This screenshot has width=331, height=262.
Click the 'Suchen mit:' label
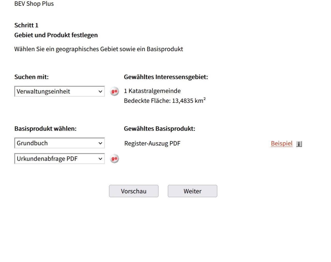[32, 77]
